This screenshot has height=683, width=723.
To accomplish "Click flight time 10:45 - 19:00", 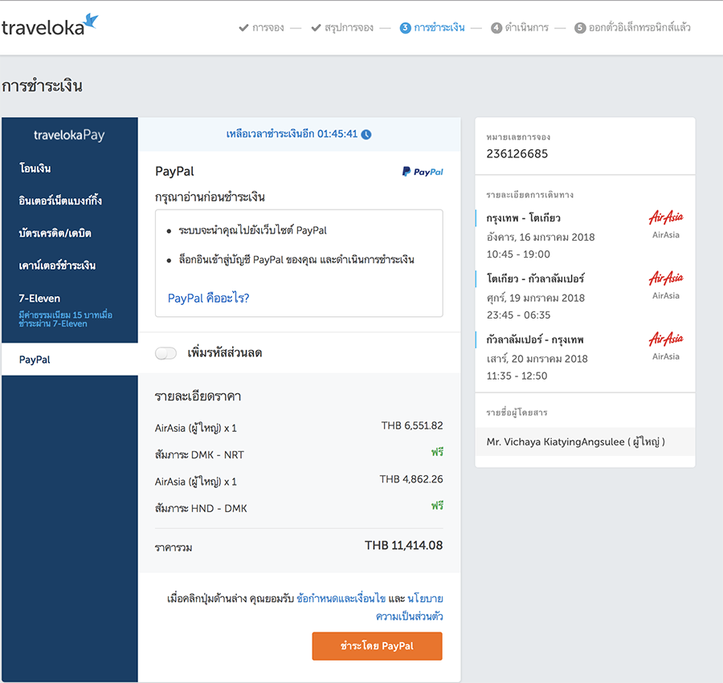I will coord(518,254).
